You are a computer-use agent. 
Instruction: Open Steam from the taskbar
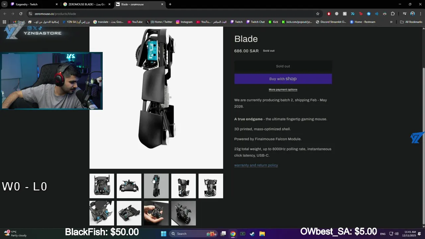click(x=252, y=234)
